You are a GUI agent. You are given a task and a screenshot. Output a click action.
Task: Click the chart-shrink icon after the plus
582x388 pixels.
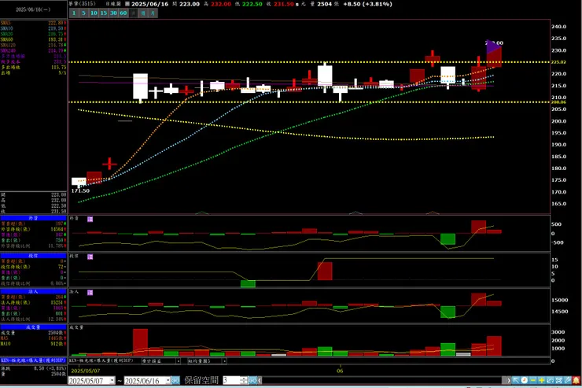coord(550,380)
